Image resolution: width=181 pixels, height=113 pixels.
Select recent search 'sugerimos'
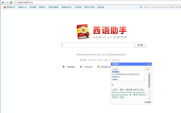116,60
